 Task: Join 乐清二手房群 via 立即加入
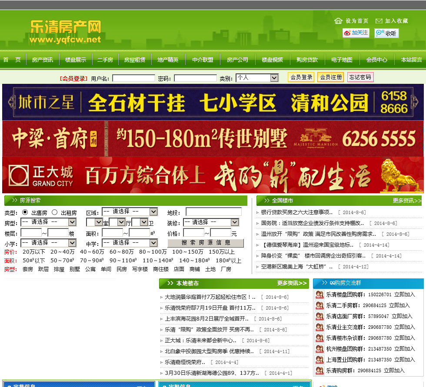(x=399, y=306)
